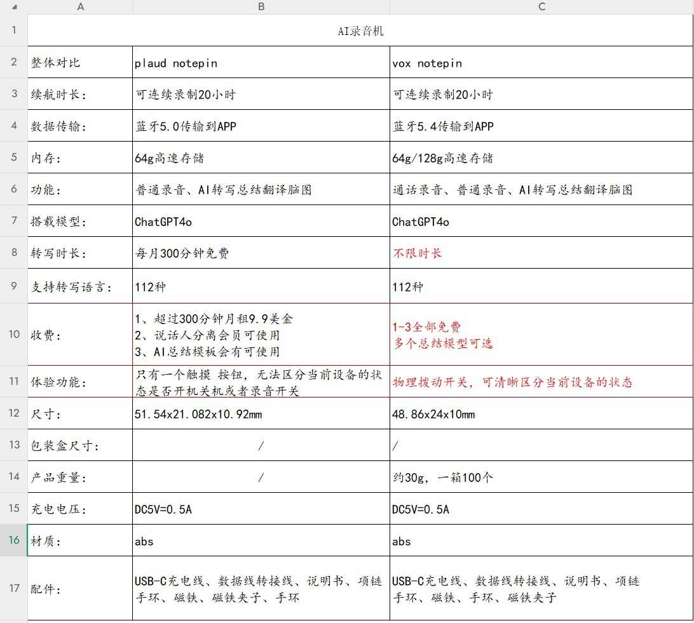
Task: Select accessories cell in column C row 17
Action: coord(541,588)
